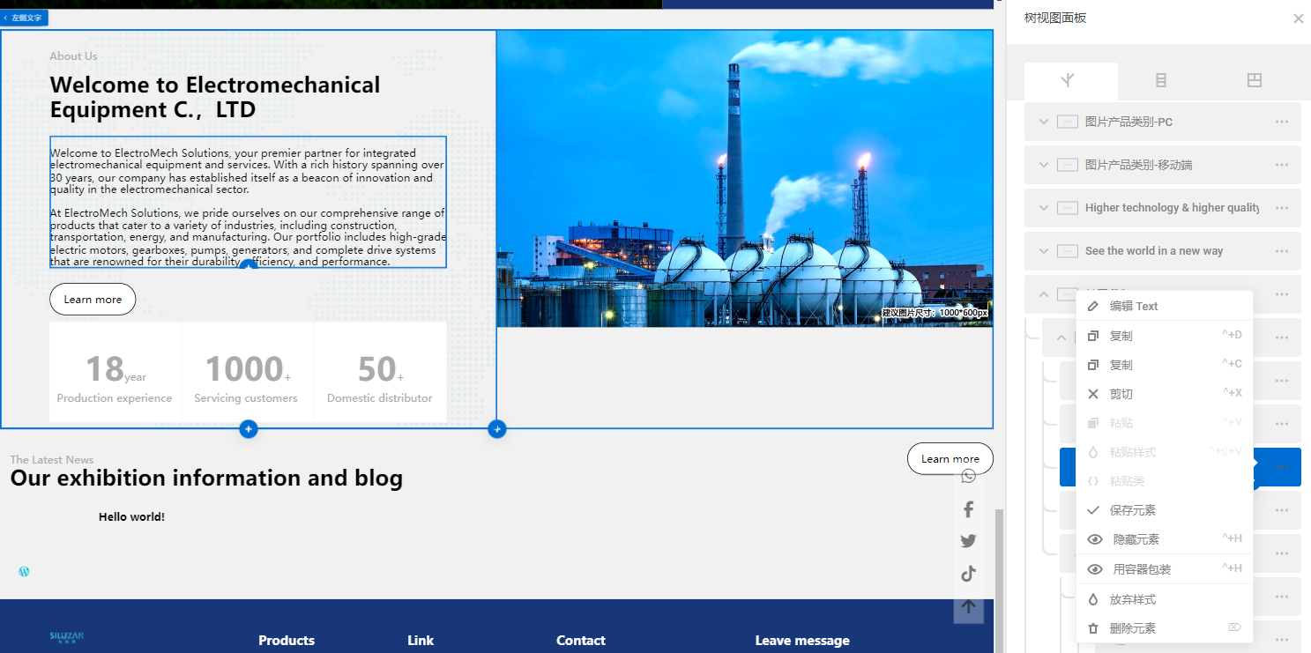Click the WhatsApp share icon
Viewport: 1311px width, 653px height.
coord(968,476)
